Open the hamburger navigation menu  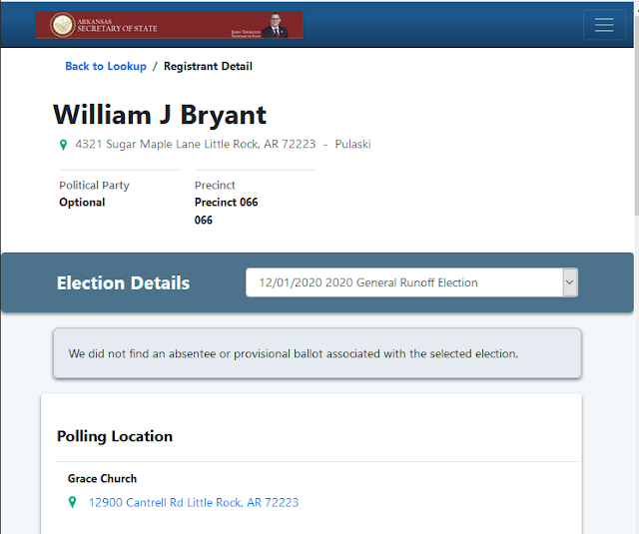point(604,25)
